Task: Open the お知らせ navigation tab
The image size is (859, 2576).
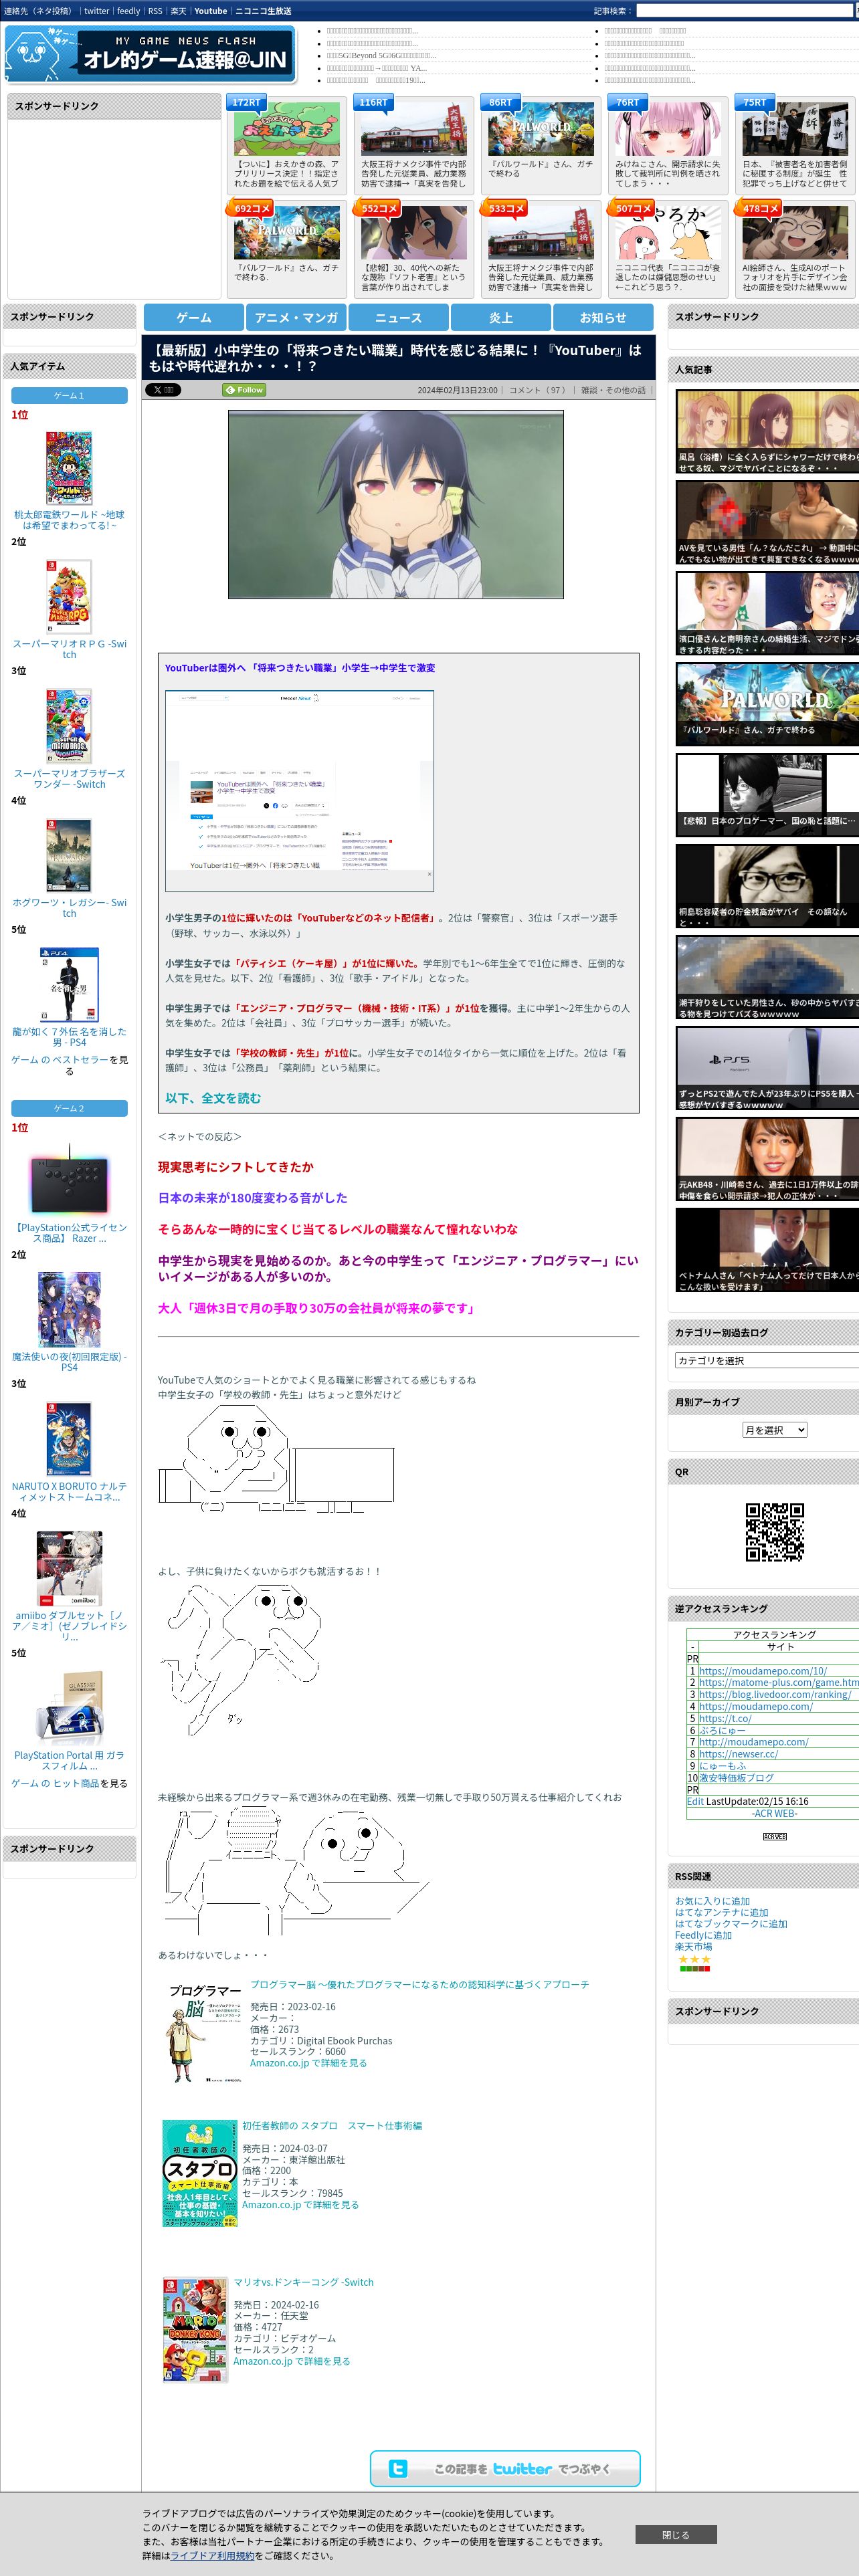Action: pos(603,317)
